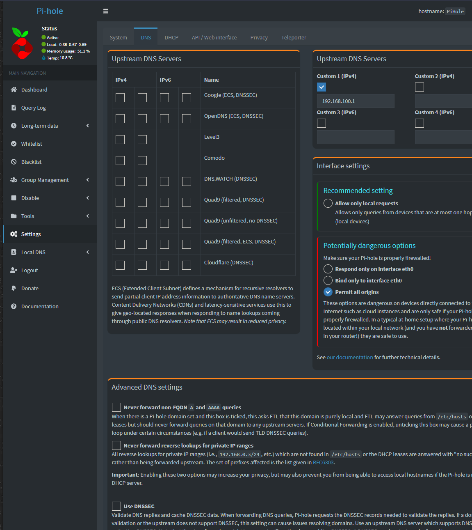Click the Group Management users icon
Viewport: 472px width, 530px height.
(x=14, y=180)
